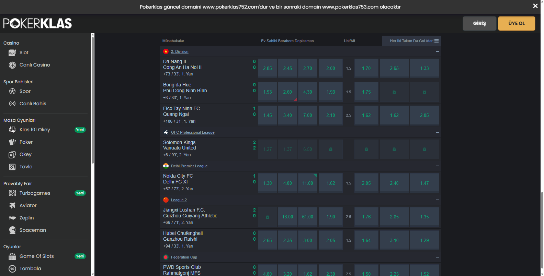544x276 pixels.
Task: Select over odds 1.62 for Noida City FC
Action: point(331,183)
